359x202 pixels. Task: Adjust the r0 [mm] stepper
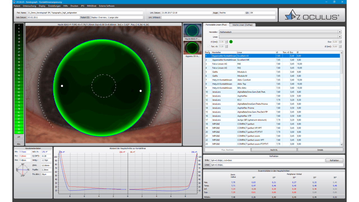pos(226,42)
